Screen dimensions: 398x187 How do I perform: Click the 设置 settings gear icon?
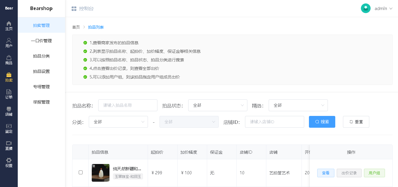pos(9,162)
